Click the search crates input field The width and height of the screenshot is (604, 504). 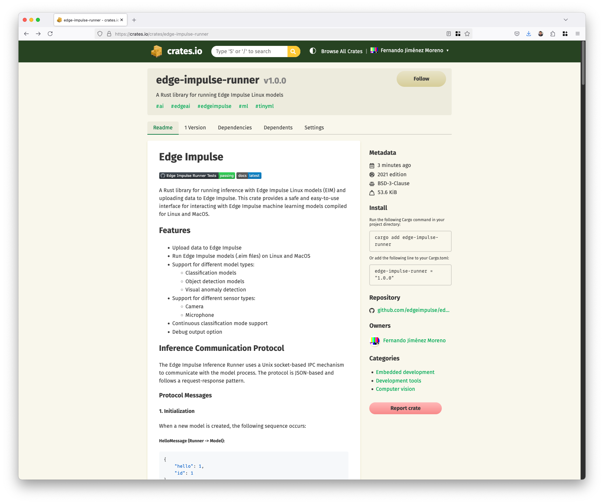tap(250, 51)
